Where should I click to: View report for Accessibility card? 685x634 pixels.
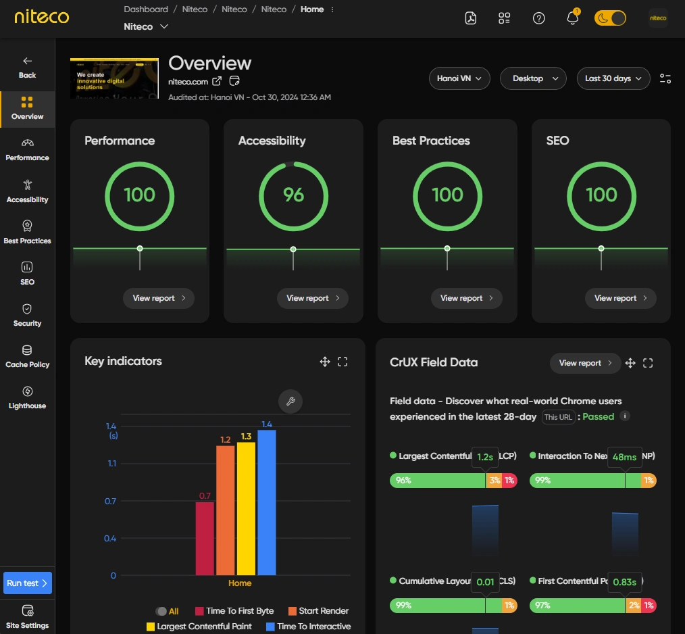point(312,298)
